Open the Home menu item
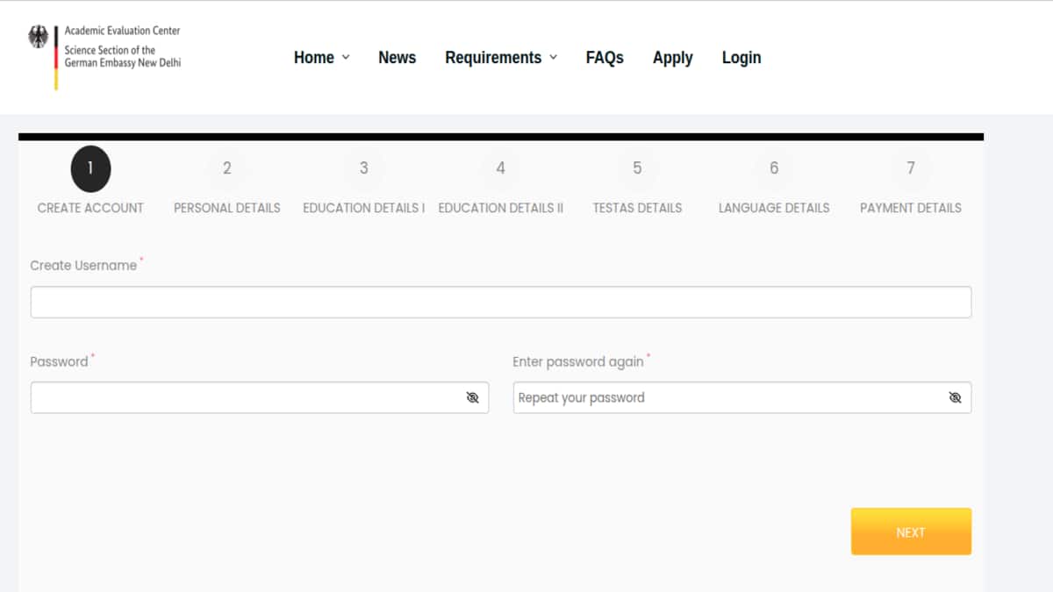Viewport: 1053px width, 592px height. (x=314, y=57)
